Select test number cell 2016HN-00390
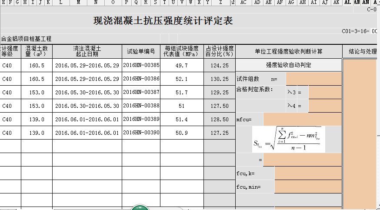 (141, 133)
